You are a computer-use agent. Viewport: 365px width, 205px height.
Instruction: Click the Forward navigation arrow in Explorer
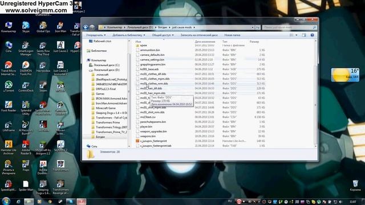pos(92,27)
